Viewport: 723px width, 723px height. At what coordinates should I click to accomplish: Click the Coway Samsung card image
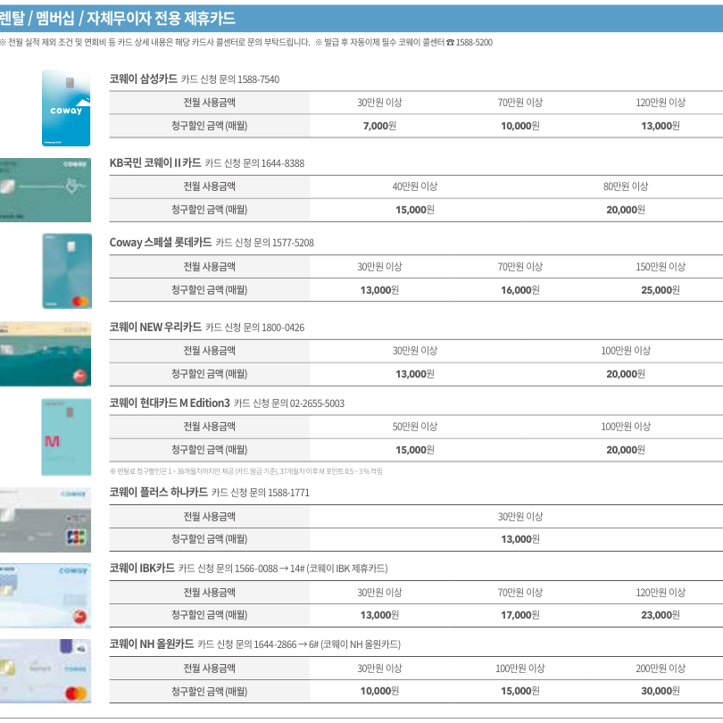pyautogui.click(x=66, y=108)
